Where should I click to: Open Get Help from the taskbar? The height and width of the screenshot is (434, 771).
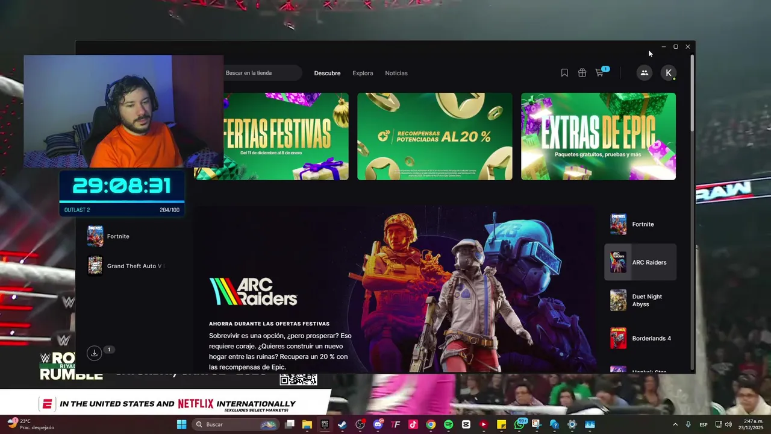pos(554,424)
